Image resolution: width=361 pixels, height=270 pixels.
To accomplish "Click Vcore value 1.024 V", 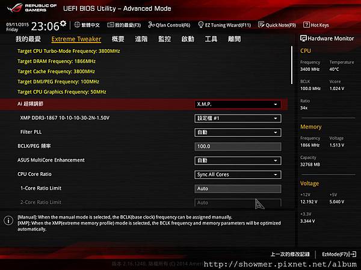I will (x=337, y=88).
